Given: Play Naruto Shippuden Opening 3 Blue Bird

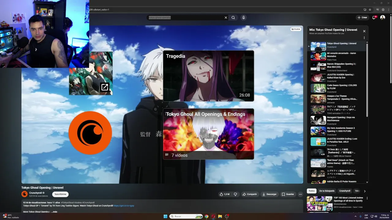Looking at the screenshot, I should [x=337, y=67].
